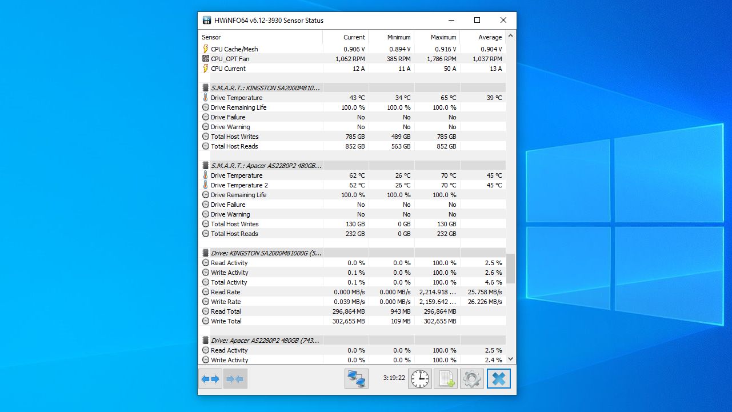Screen dimensions: 732x412
Task: Open sensor settings via the gear icon
Action: (471, 378)
